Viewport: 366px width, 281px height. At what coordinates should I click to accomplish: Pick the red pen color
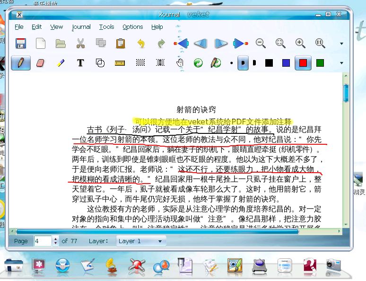(303, 63)
